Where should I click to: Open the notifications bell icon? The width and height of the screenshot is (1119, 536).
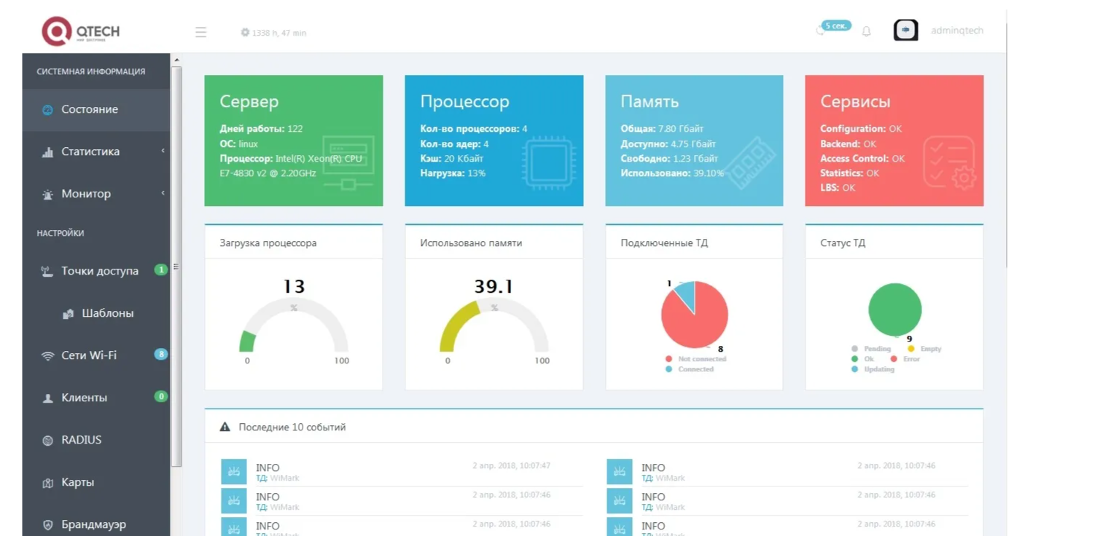(866, 31)
